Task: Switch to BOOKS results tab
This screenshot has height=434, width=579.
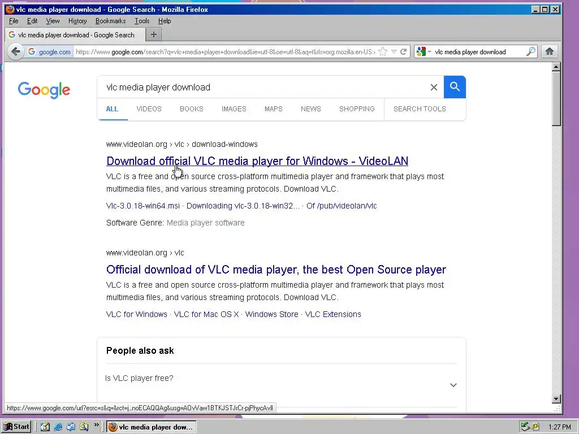Action: click(x=192, y=109)
